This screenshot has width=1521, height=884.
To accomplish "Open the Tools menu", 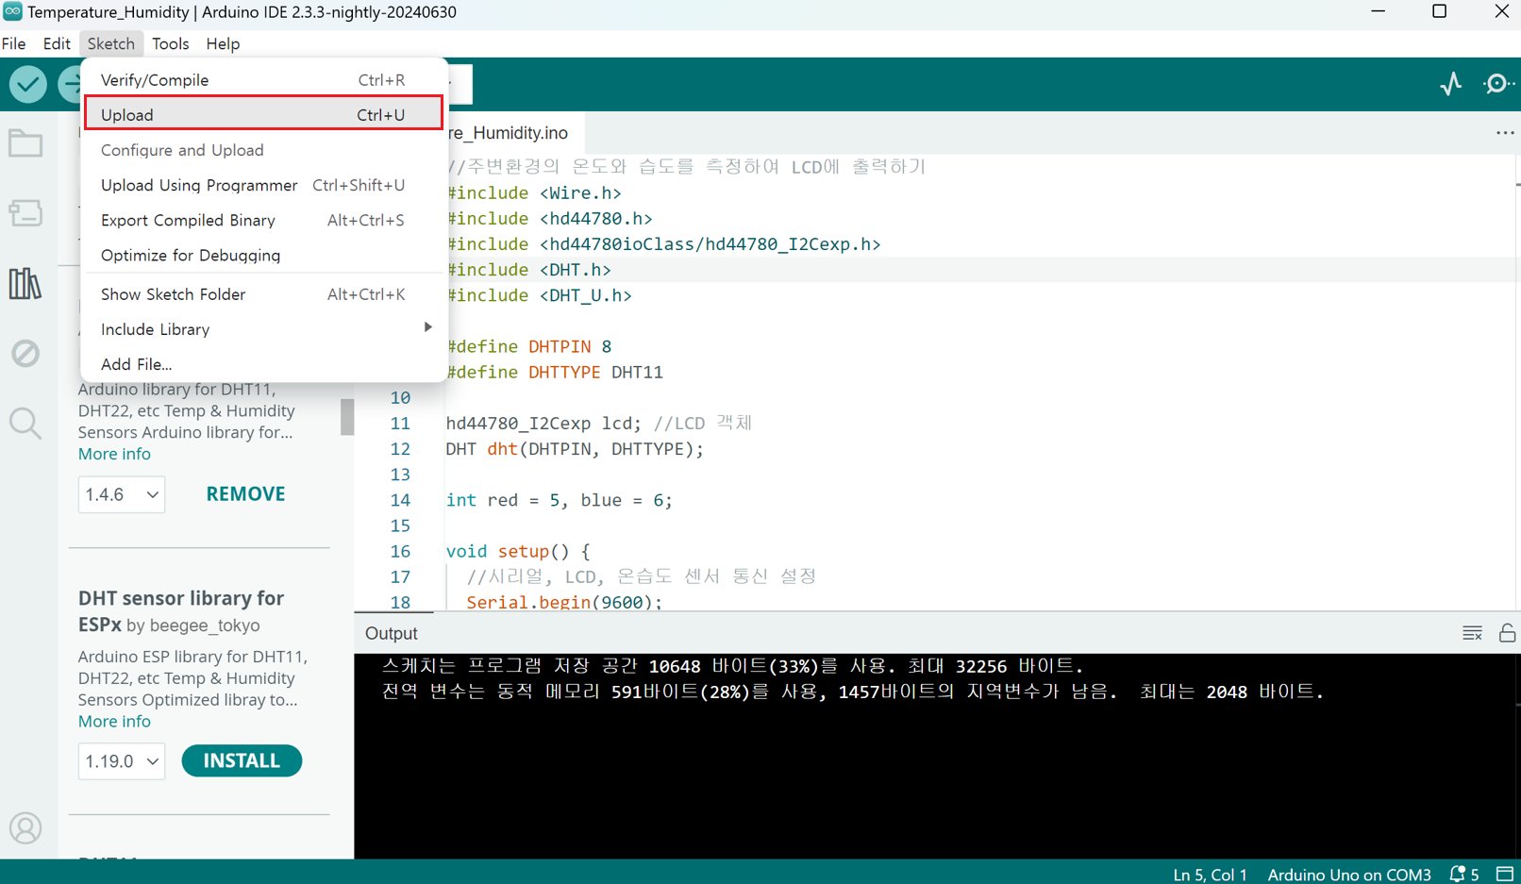I will pyautogui.click(x=170, y=43).
